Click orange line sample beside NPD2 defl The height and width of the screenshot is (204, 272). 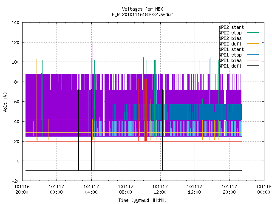pyautogui.click(x=253, y=43)
